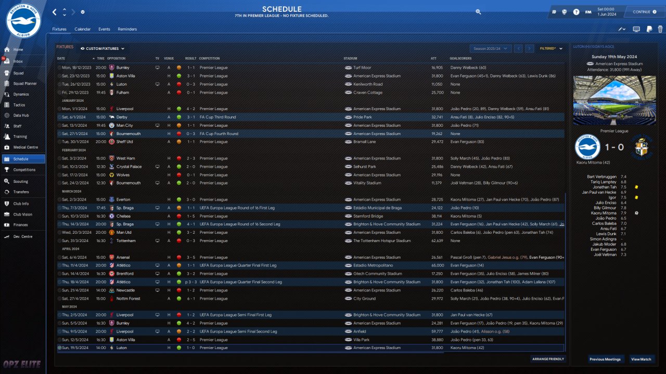Toggle the row selector for Everton on 2/3/2024
The height and width of the screenshot is (374, 666).
tap(59, 199)
